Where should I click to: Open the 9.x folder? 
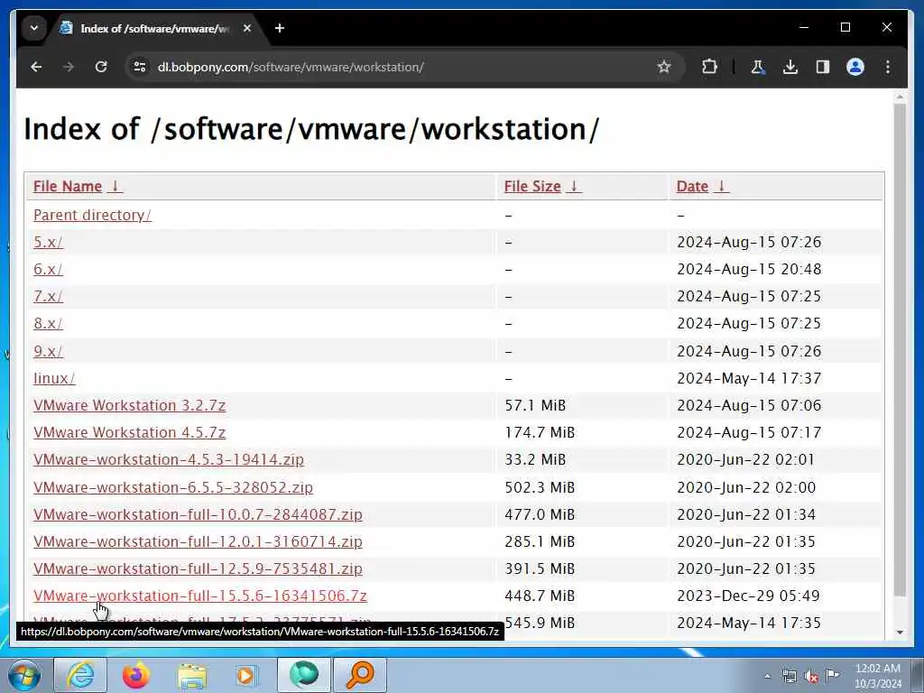(x=48, y=351)
